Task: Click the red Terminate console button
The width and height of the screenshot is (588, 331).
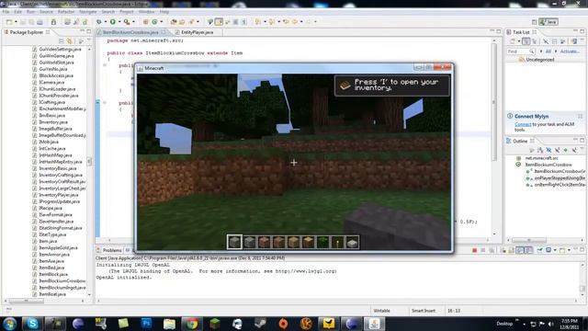Action: point(474,250)
